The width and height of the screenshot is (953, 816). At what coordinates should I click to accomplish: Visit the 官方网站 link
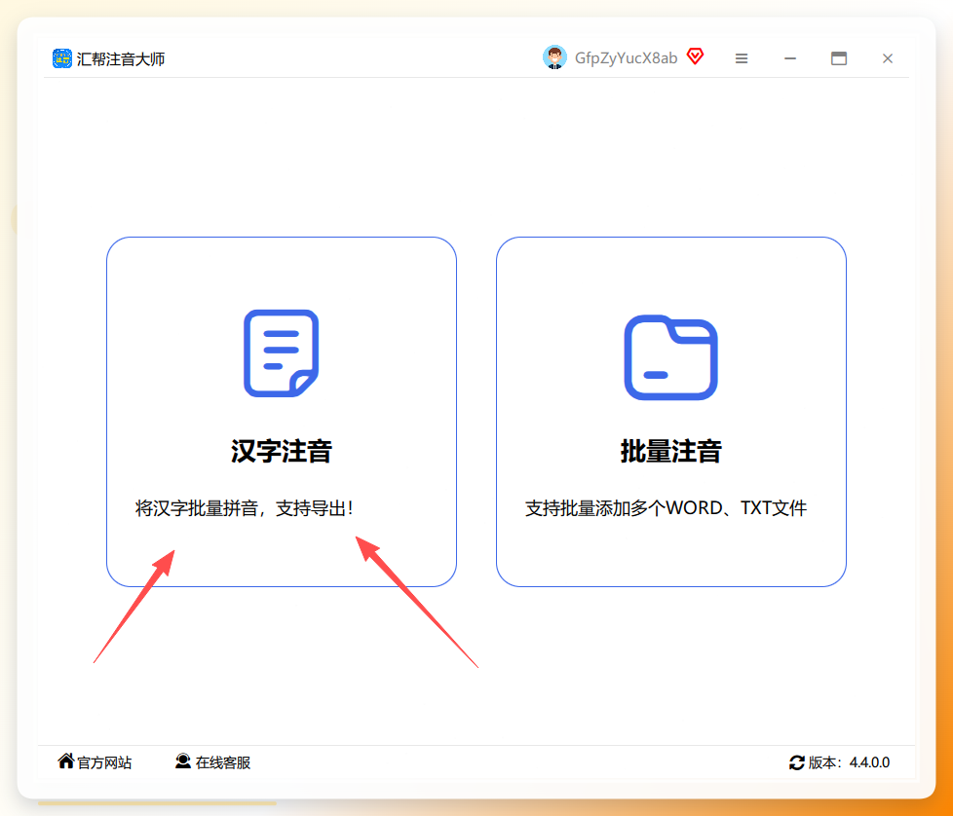[104, 762]
